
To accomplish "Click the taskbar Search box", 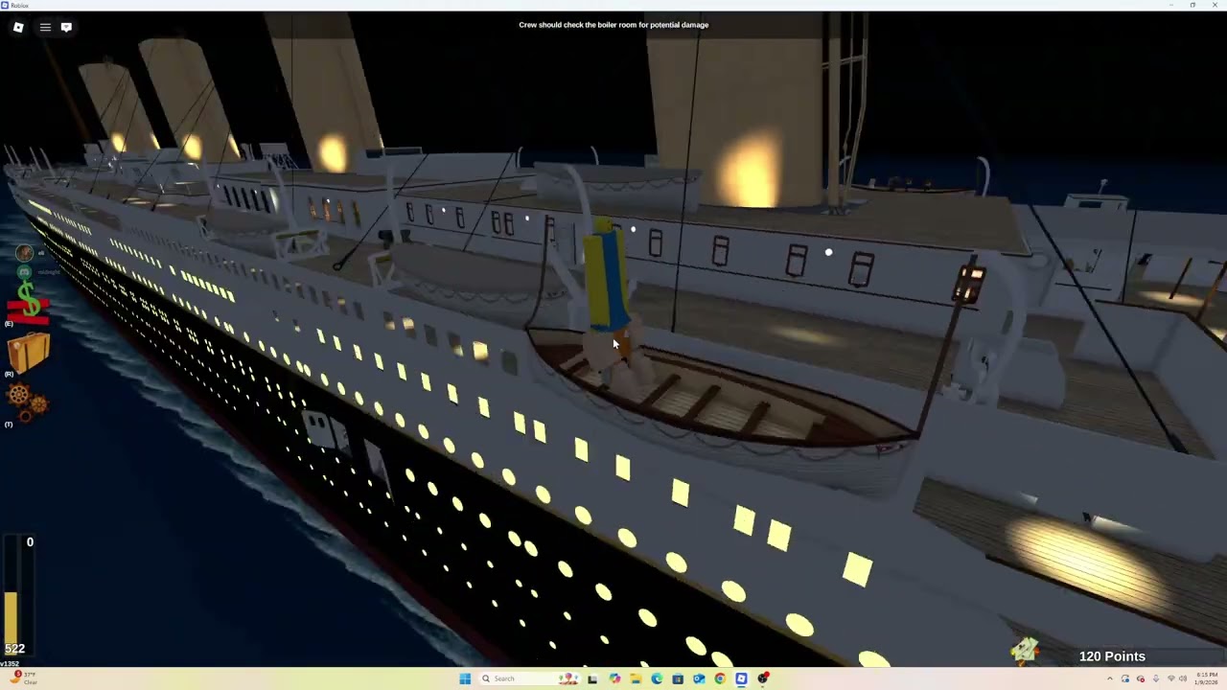I will pos(529,678).
